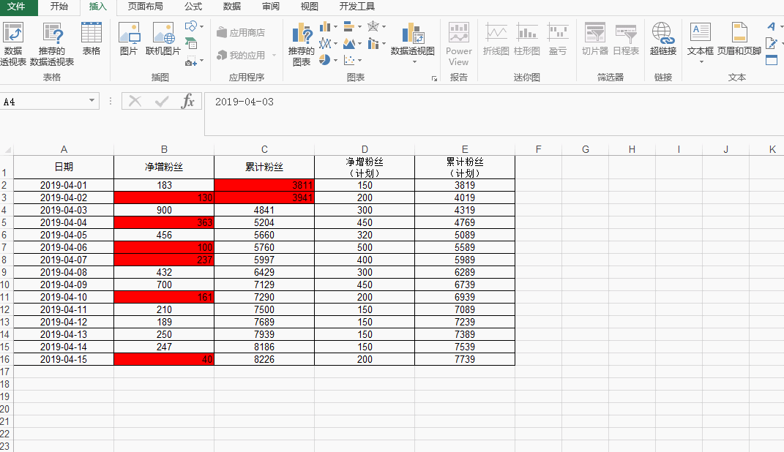Open the Insert Function (fx) dialog

188,102
